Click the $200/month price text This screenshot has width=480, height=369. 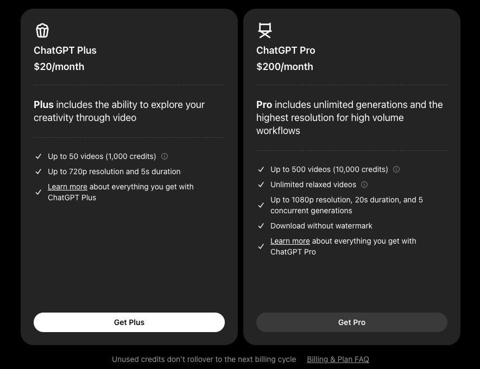(285, 67)
